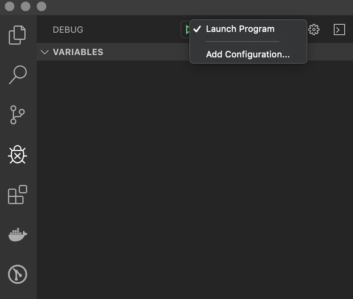This screenshot has height=299, width=353.
Task: Minimize the window with the middle title bar button
Action: point(26,7)
